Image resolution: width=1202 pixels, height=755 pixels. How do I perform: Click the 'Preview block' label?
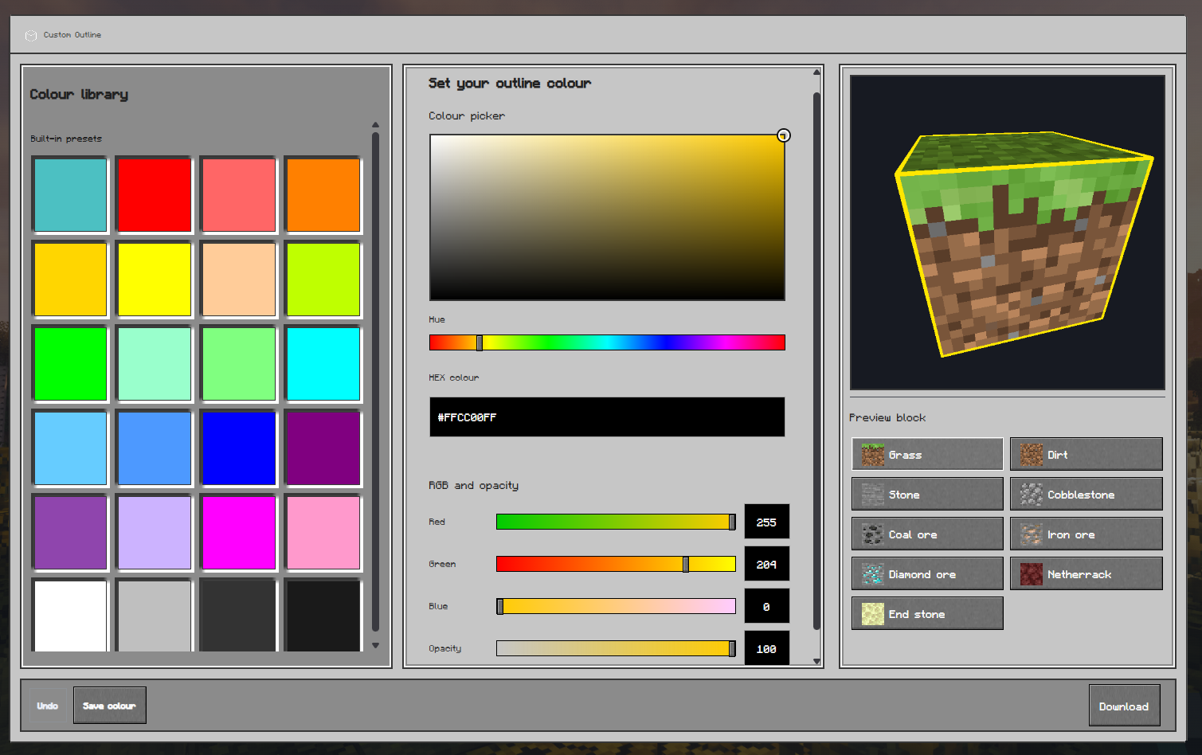pos(887,417)
